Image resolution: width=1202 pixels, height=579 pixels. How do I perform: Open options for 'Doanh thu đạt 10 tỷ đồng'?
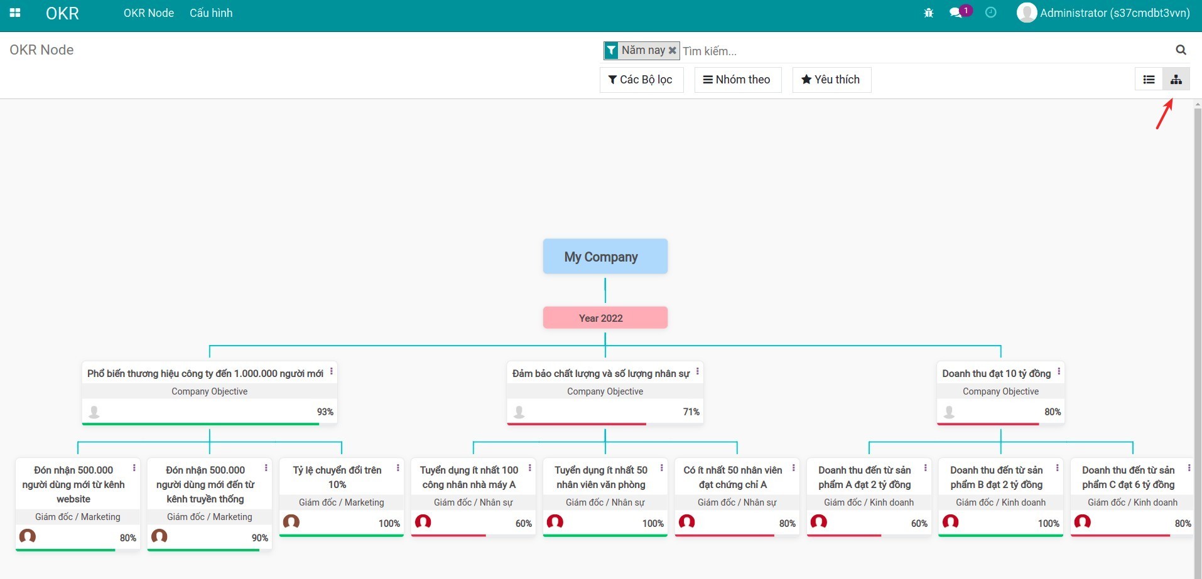[1059, 372]
